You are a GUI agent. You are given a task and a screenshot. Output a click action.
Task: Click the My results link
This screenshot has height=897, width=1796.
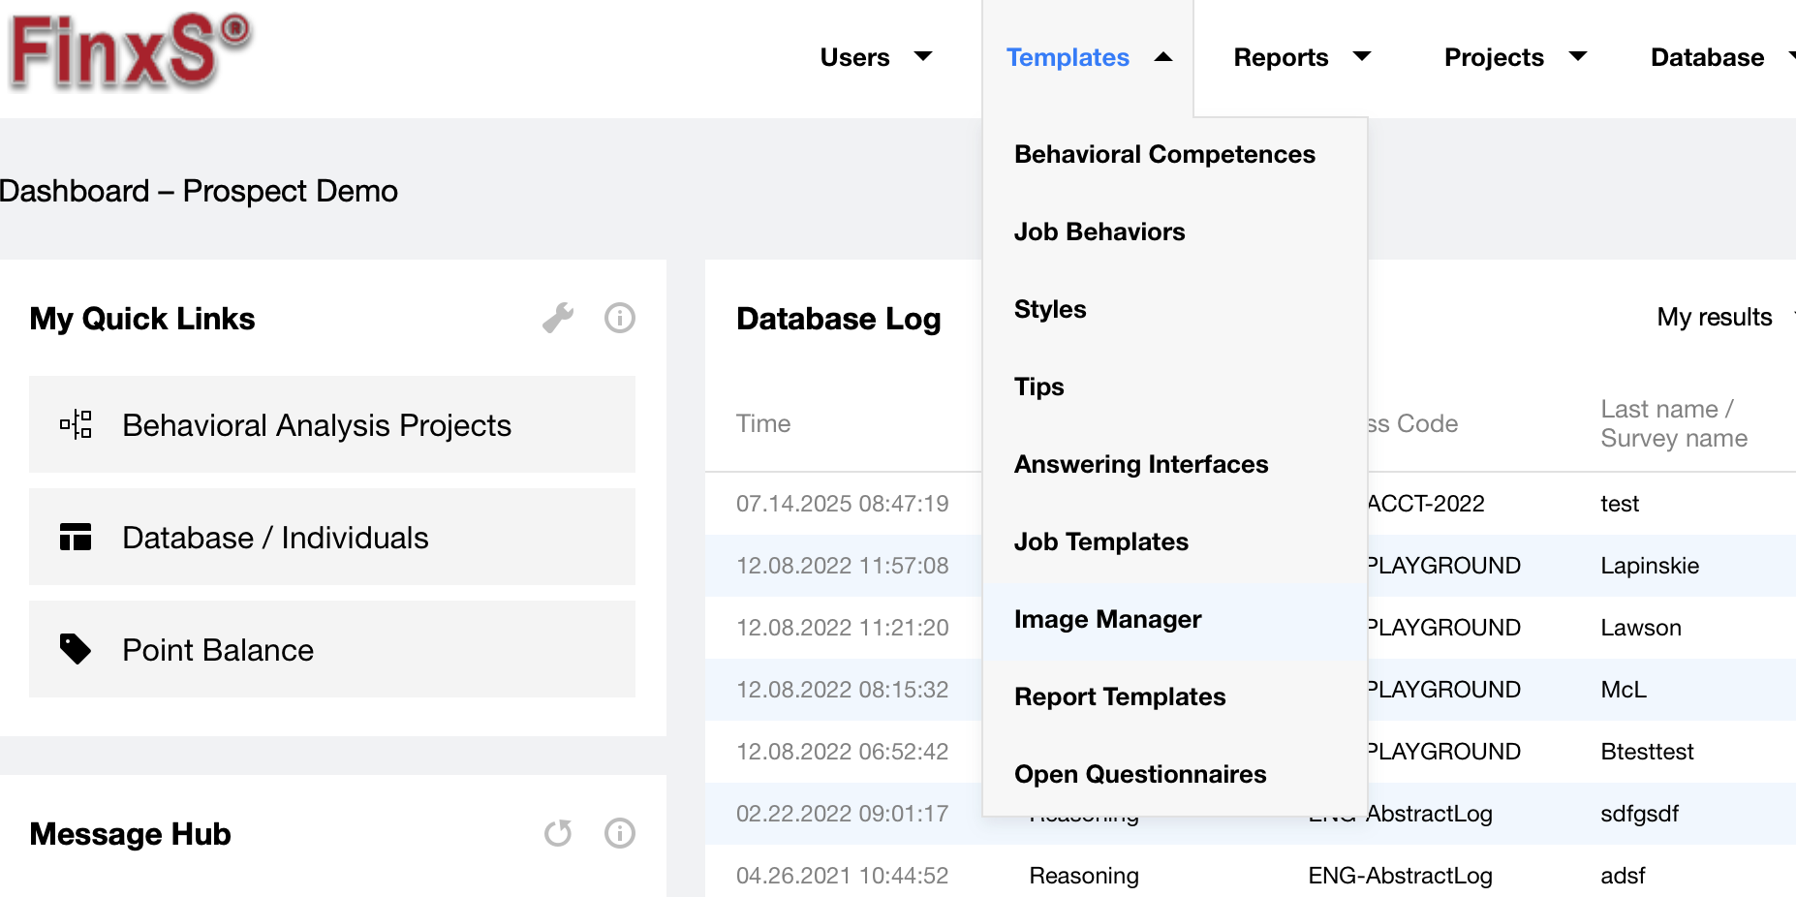(x=1715, y=317)
